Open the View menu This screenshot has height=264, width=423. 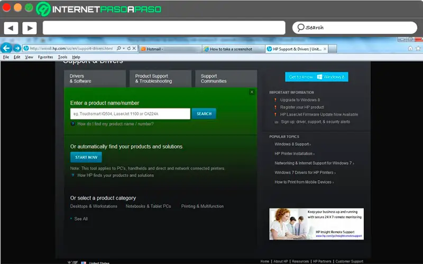tap(29, 57)
